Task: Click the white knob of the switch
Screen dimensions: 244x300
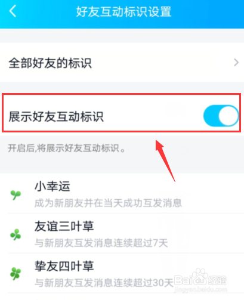Action: click(x=228, y=116)
